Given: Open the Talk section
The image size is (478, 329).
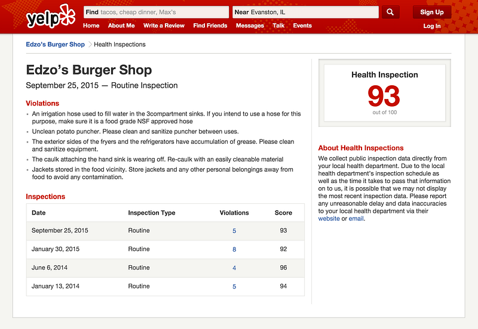Looking at the screenshot, I should 278,26.
